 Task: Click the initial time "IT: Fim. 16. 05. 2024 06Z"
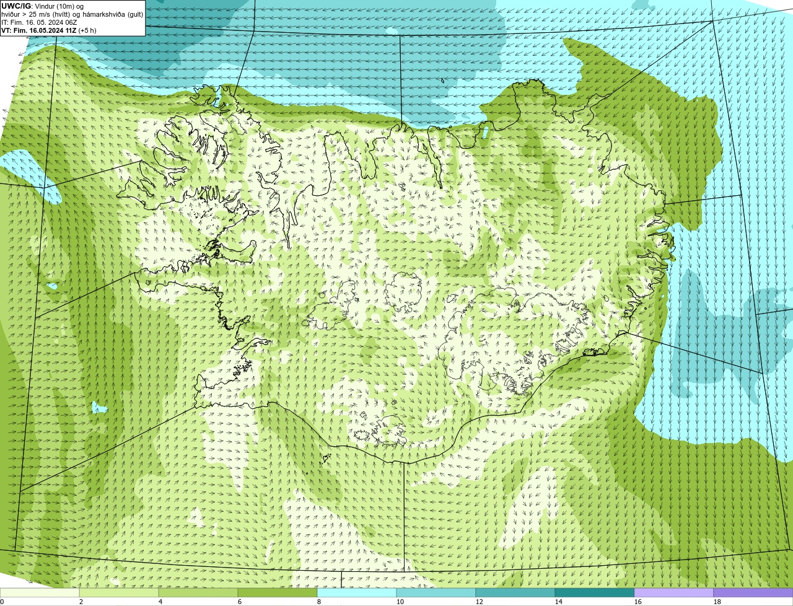pos(39,22)
